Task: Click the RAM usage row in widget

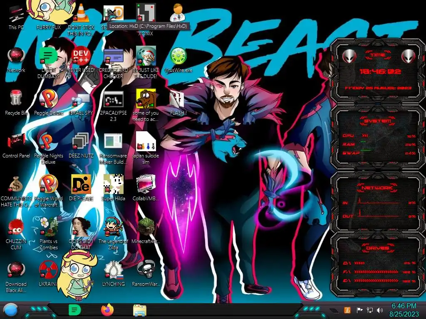Action: coord(379,144)
